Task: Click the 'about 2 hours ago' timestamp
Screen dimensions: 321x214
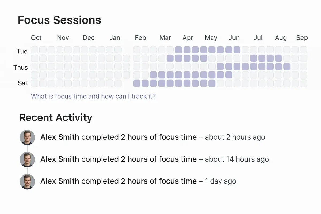Action: tap(235, 137)
